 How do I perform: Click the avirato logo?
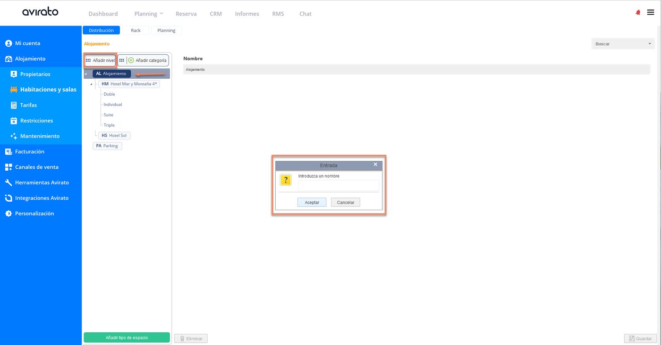pos(40,12)
